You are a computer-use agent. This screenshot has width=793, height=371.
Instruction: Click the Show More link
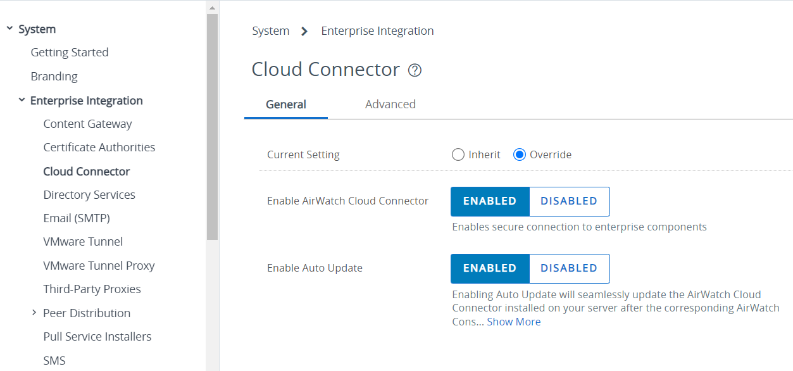[x=514, y=322]
